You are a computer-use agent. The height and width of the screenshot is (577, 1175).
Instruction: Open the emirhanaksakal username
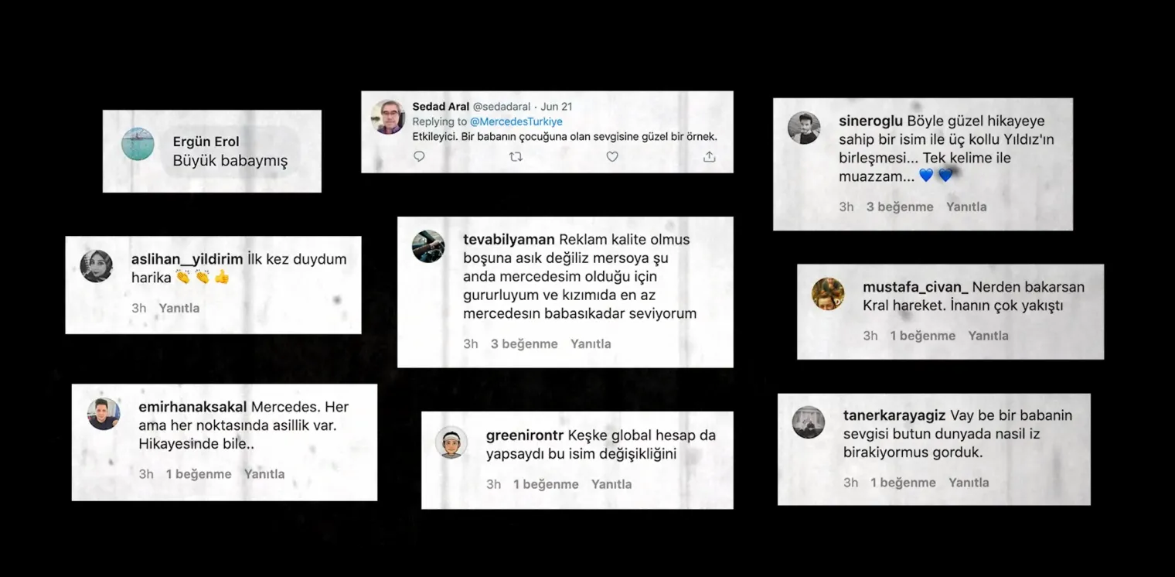192,407
